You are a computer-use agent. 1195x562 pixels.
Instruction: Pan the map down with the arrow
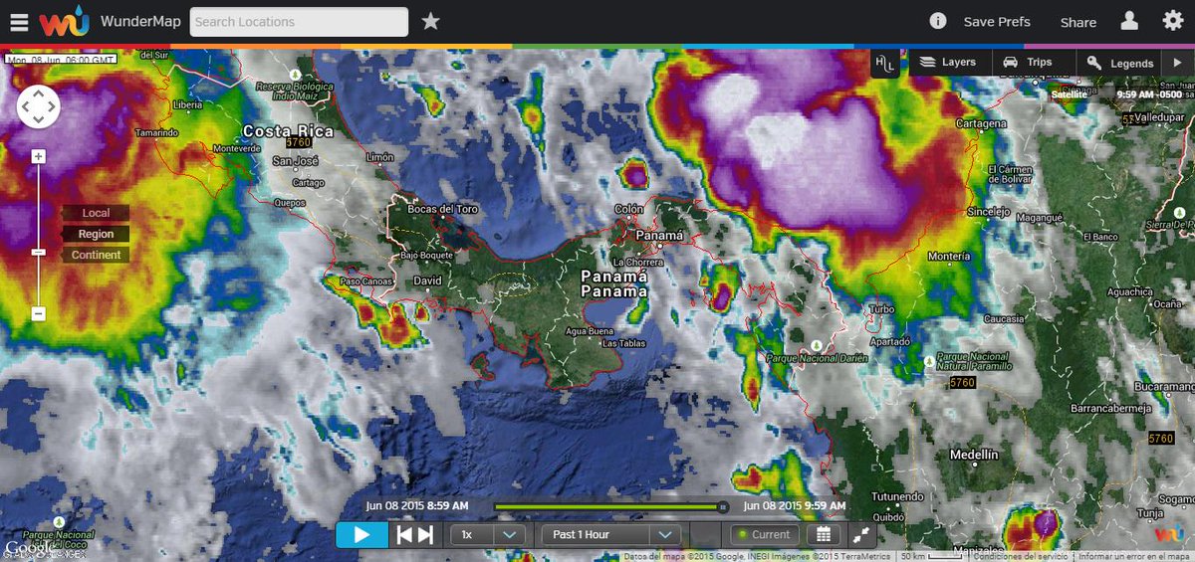click(38, 119)
